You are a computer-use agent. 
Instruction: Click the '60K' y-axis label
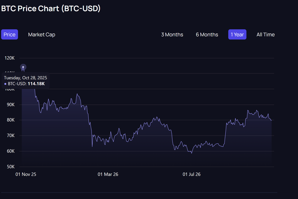point(11,151)
